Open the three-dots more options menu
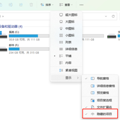120x120 pixels. tap(81, 5)
